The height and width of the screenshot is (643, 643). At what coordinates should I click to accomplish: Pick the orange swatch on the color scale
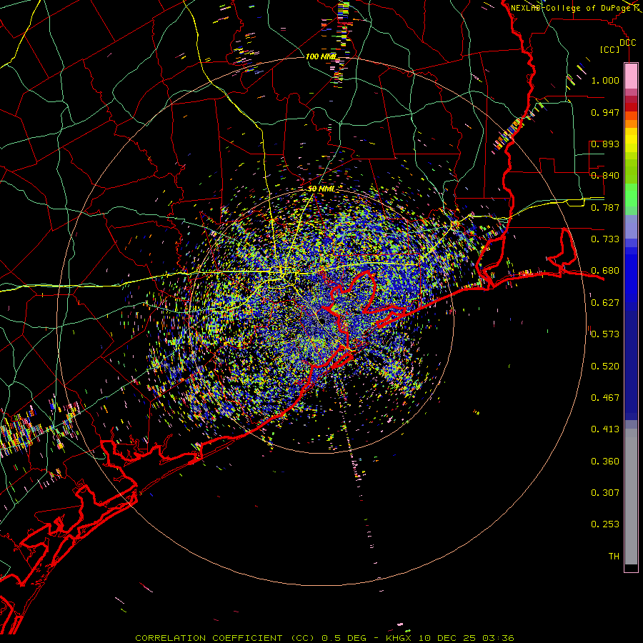(x=631, y=124)
